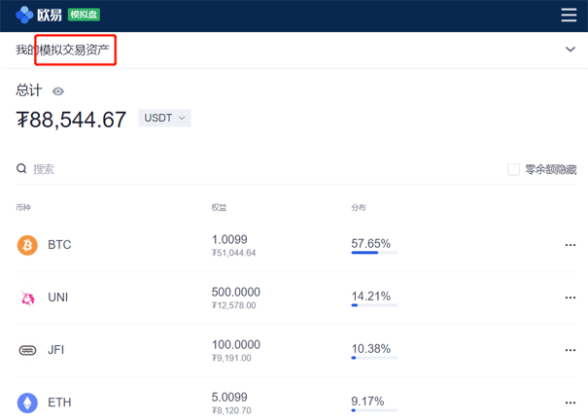Open more options for BTC row

click(x=571, y=245)
